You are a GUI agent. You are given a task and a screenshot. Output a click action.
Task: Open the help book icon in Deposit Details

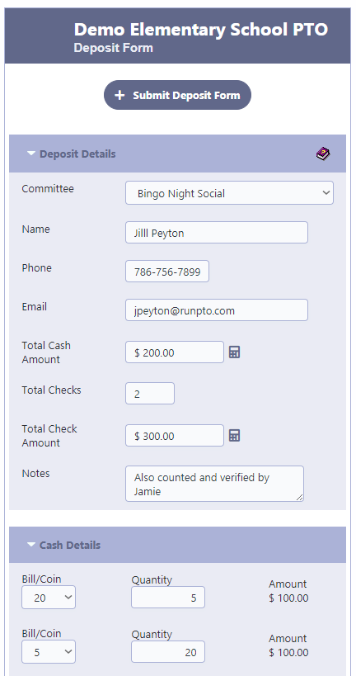pos(323,154)
